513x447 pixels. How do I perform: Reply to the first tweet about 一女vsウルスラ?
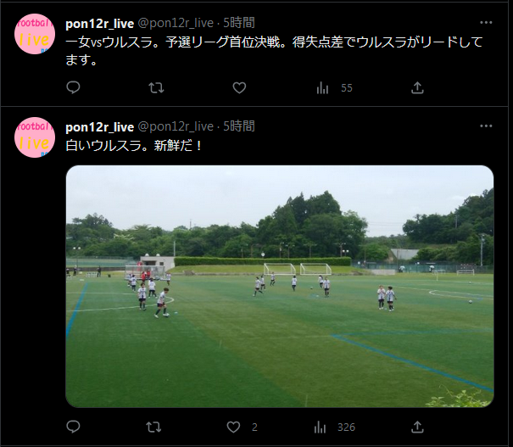73,87
